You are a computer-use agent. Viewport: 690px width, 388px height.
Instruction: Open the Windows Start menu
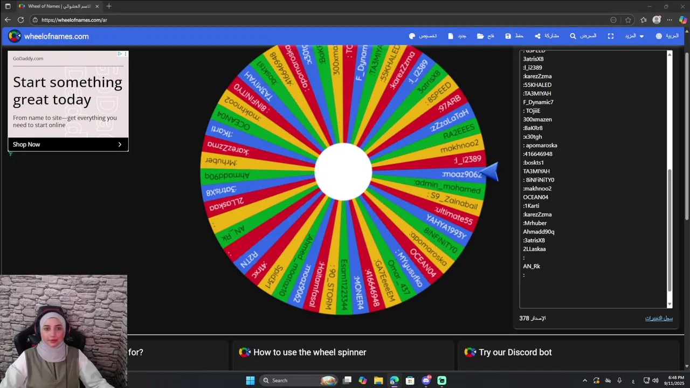[x=250, y=380]
